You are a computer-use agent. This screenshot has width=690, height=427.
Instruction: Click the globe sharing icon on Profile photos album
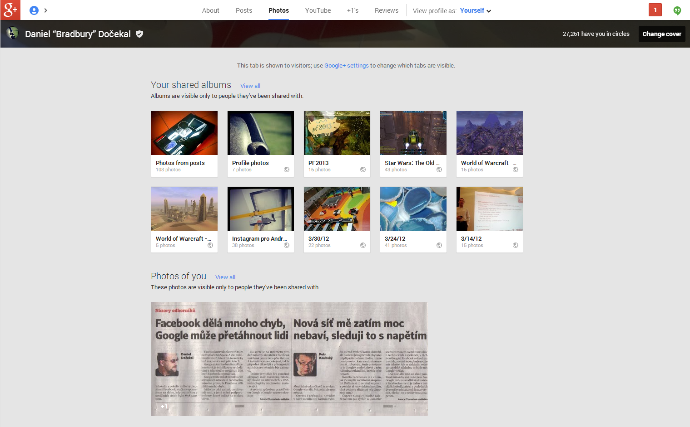click(x=287, y=169)
